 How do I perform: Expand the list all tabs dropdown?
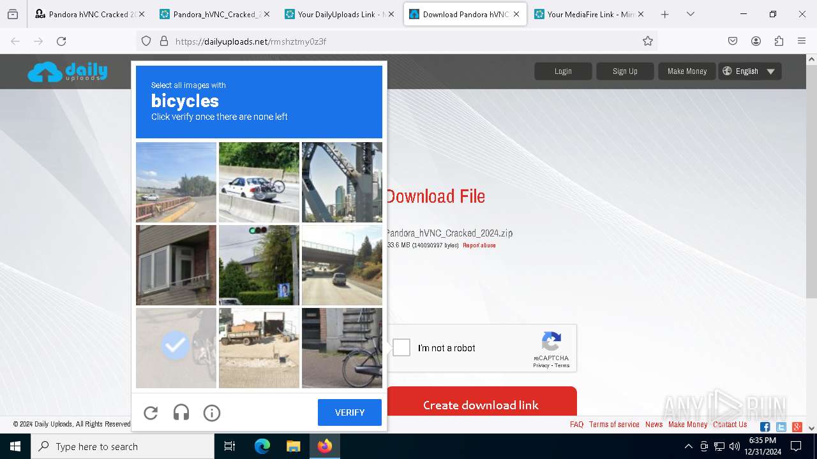pos(690,14)
